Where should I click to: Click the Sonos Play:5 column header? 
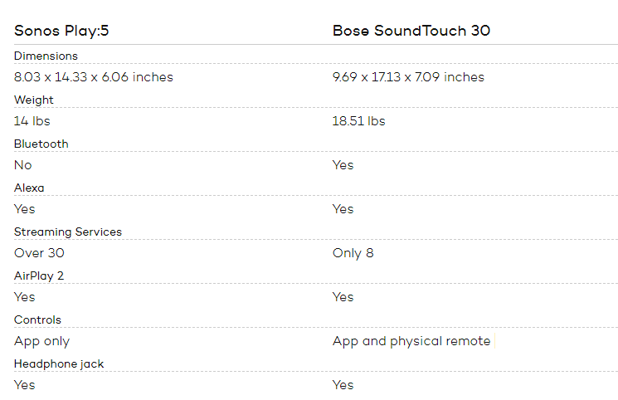pyautogui.click(x=61, y=31)
